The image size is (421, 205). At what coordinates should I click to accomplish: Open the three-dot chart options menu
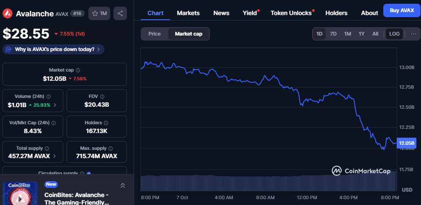[x=413, y=34]
